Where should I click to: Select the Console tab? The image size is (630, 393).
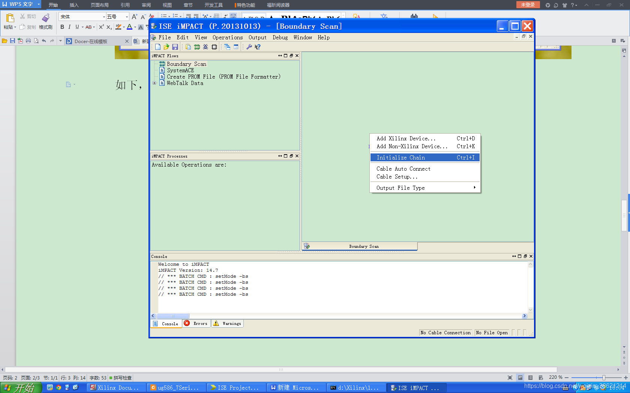[166, 324]
